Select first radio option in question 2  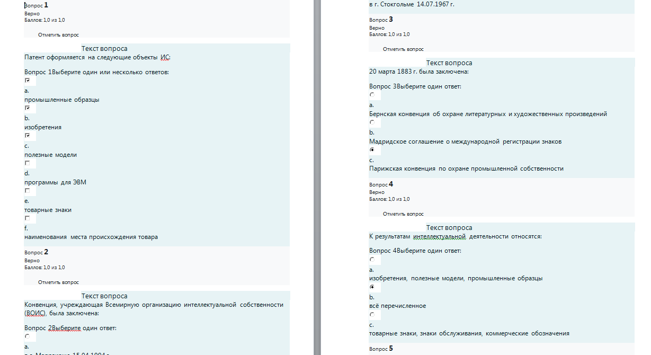27,336
